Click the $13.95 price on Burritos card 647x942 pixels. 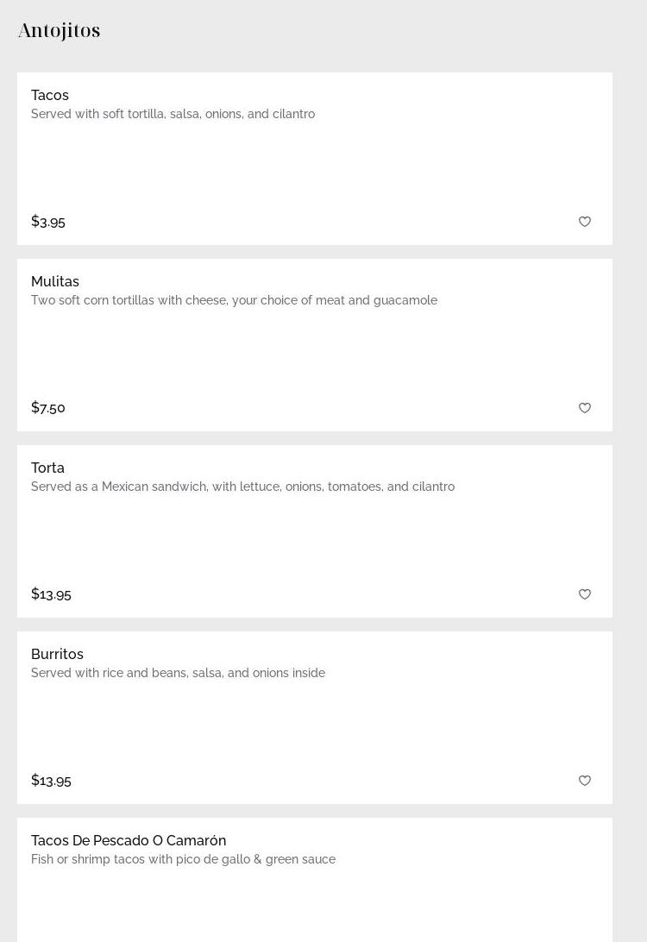51,781
